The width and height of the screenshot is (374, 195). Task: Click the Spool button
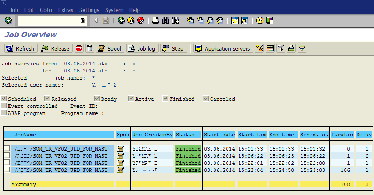click(x=110, y=48)
